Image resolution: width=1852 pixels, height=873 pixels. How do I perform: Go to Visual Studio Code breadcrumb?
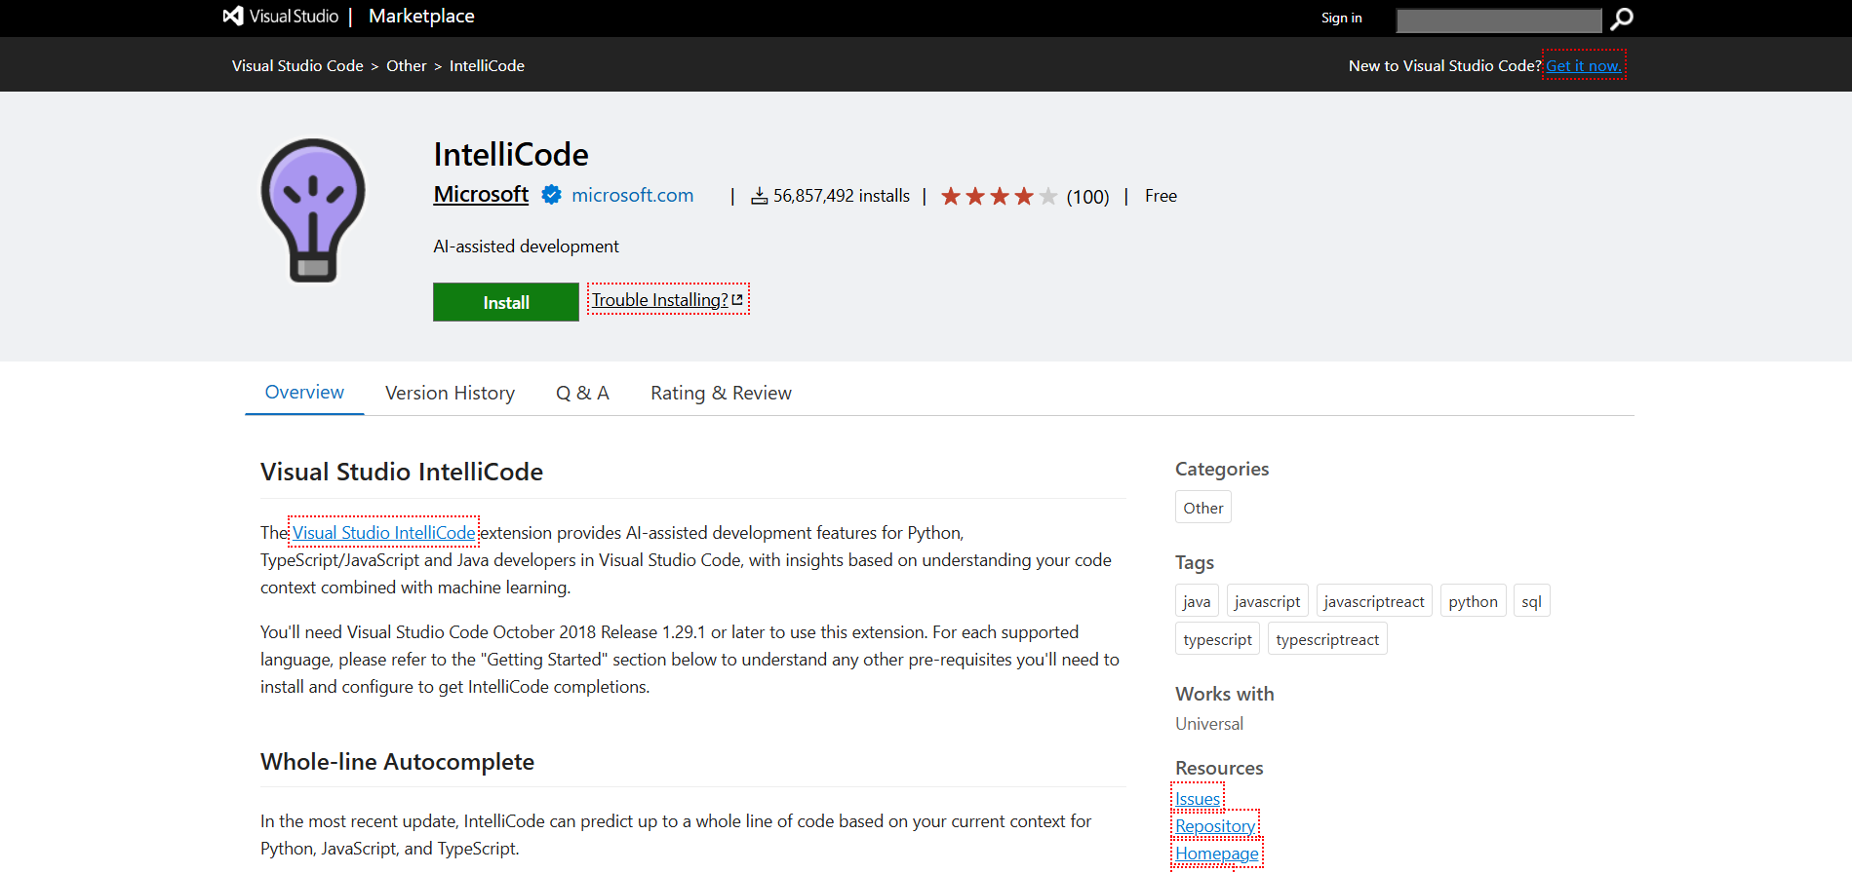click(297, 65)
